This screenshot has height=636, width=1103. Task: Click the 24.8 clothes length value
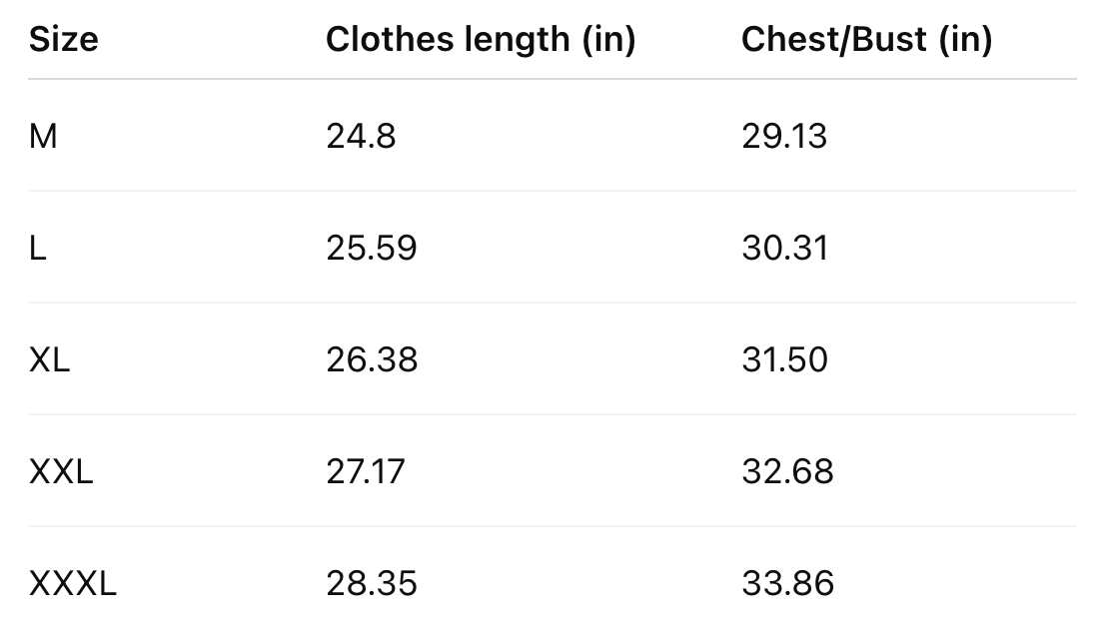point(361,136)
